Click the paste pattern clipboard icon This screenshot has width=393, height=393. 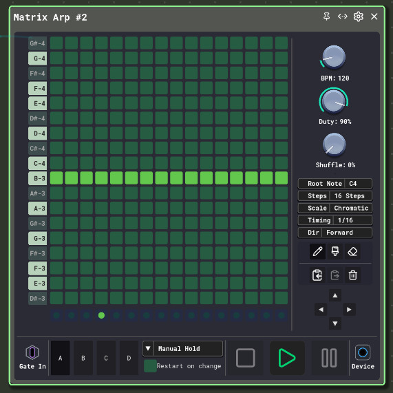pos(317,275)
